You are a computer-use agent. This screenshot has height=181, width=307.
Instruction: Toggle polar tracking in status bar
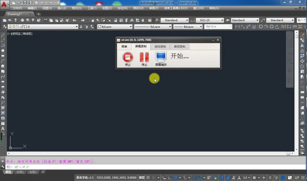175,178
